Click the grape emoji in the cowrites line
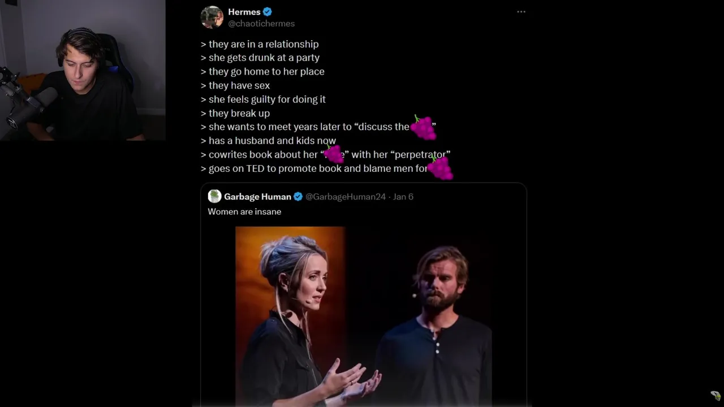Screen dimensions: 724x407 coord(334,154)
